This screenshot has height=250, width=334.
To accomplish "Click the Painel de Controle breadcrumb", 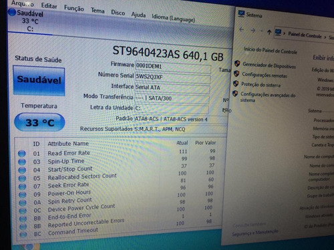I will (305, 35).
